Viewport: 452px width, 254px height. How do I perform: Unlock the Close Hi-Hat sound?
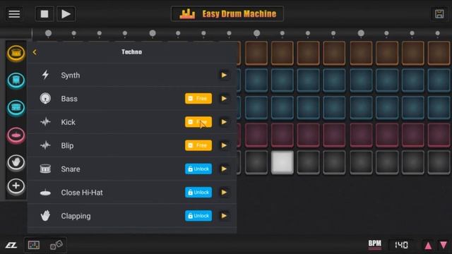pos(198,193)
